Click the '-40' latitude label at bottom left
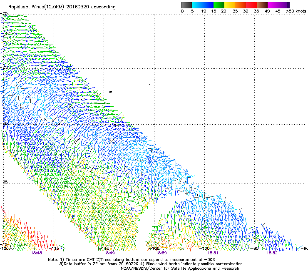Image resolution: width=308 pixels, height=271 pixels. [x=4, y=244]
